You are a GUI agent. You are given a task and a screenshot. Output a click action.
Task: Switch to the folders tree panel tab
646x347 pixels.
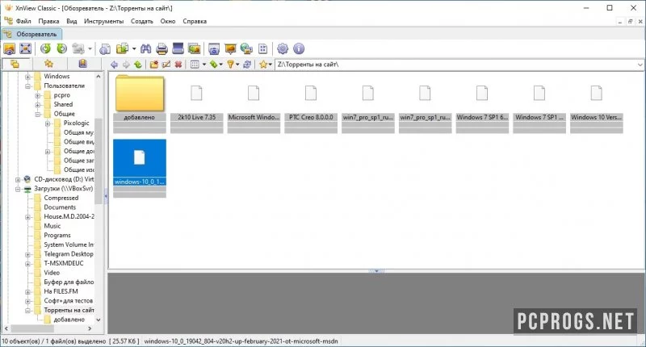(x=15, y=65)
